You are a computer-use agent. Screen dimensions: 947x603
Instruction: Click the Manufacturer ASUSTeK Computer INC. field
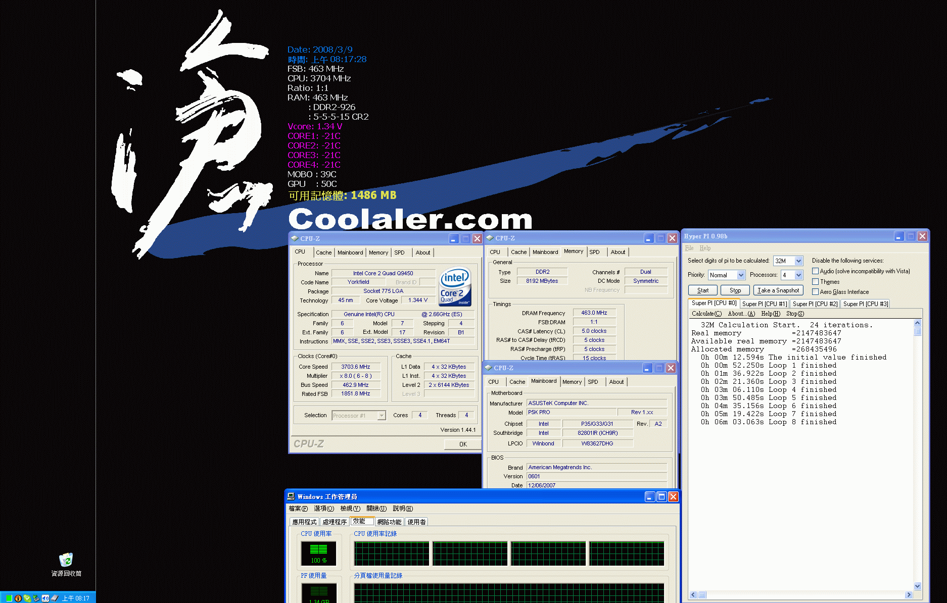[x=597, y=404]
